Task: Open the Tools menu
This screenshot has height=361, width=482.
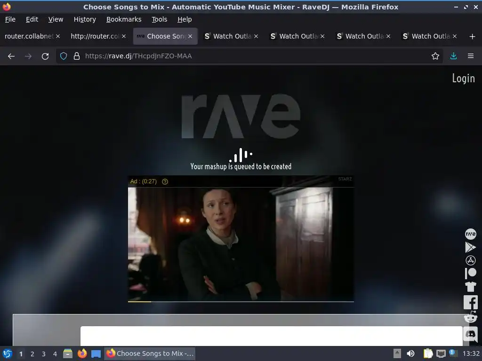Action: (x=159, y=19)
